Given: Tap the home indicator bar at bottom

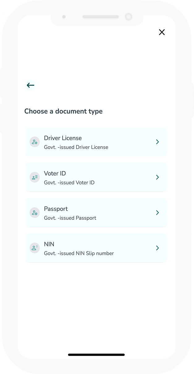Looking at the screenshot, I should click(x=96, y=355).
